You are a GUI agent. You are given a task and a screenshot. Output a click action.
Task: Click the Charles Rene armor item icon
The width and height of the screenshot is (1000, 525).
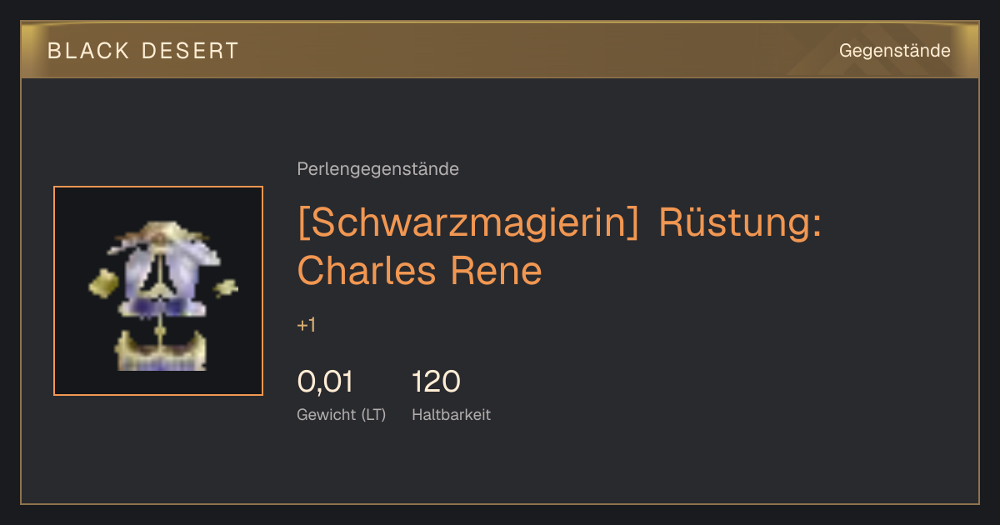point(158,291)
